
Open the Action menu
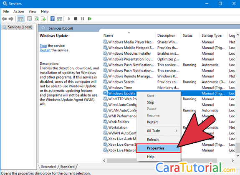[x=19, y=11]
